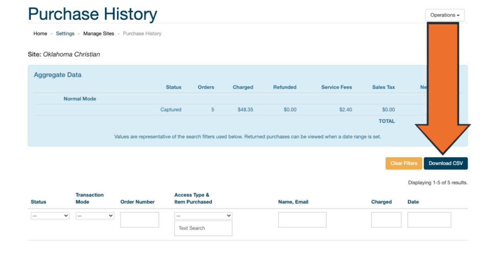496x279 pixels.
Task: Click the Purchase History breadcrumb entry
Action: click(142, 33)
